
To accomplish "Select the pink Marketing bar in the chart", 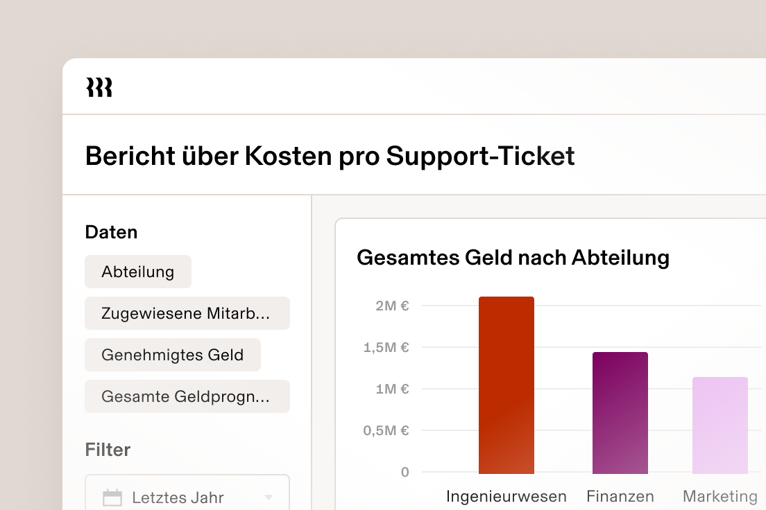I will coord(720,424).
